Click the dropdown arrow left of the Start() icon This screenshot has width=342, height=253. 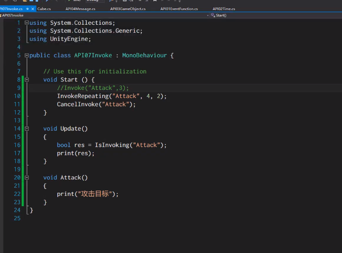pyautogui.click(x=207, y=16)
